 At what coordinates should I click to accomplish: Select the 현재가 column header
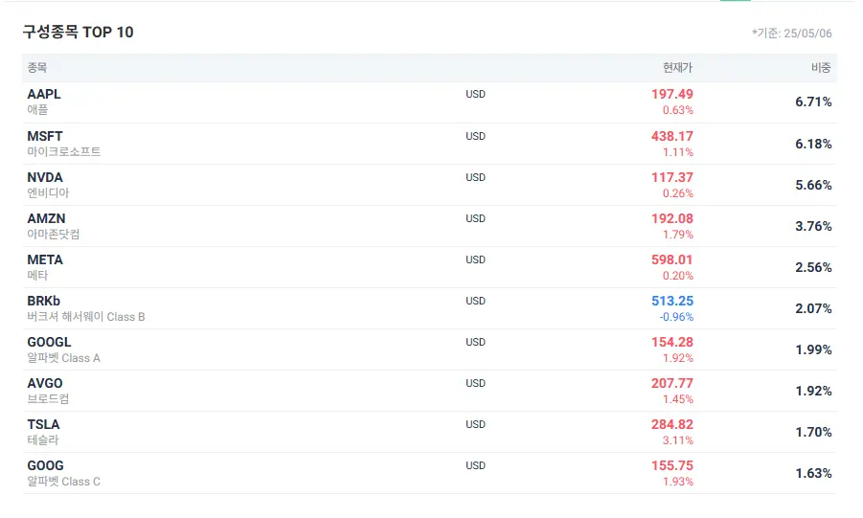(677, 68)
